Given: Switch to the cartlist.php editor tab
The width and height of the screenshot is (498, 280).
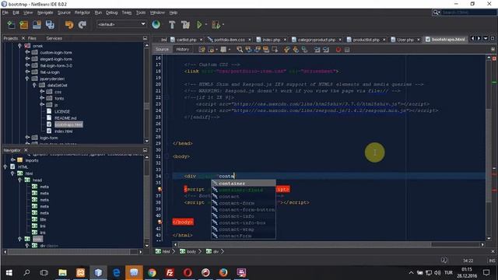Looking at the screenshot, I should pos(187,40).
